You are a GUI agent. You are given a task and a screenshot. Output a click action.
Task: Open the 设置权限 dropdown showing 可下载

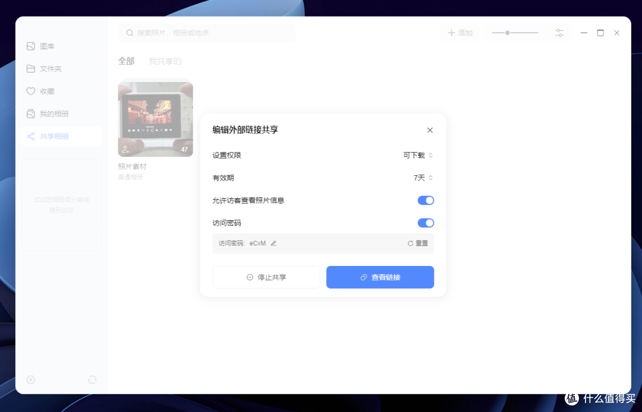[418, 156]
